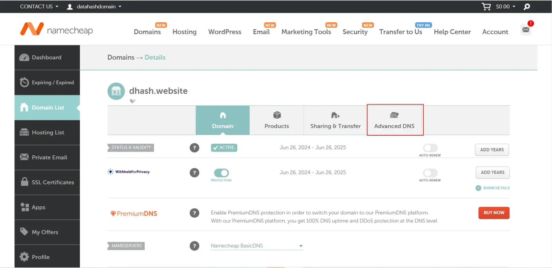
Task: Click the dhash.website domain title
Action: [158, 91]
